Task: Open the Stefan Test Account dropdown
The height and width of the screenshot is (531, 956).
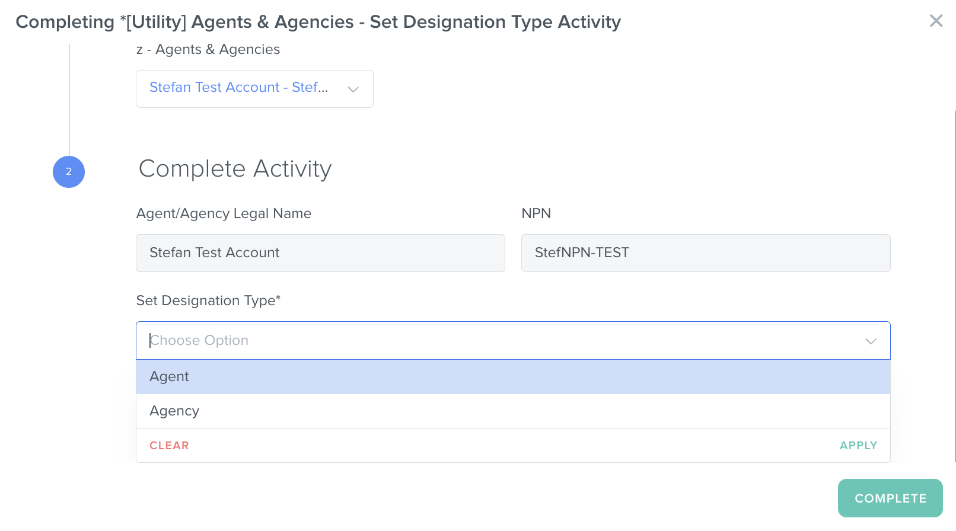Action: (238, 88)
